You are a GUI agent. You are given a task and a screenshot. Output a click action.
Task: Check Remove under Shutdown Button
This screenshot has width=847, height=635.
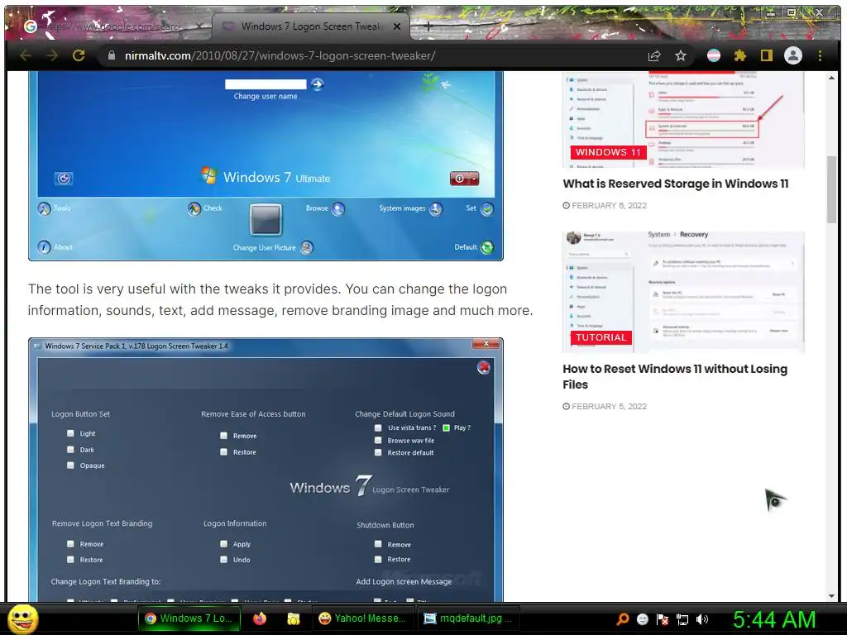(378, 544)
